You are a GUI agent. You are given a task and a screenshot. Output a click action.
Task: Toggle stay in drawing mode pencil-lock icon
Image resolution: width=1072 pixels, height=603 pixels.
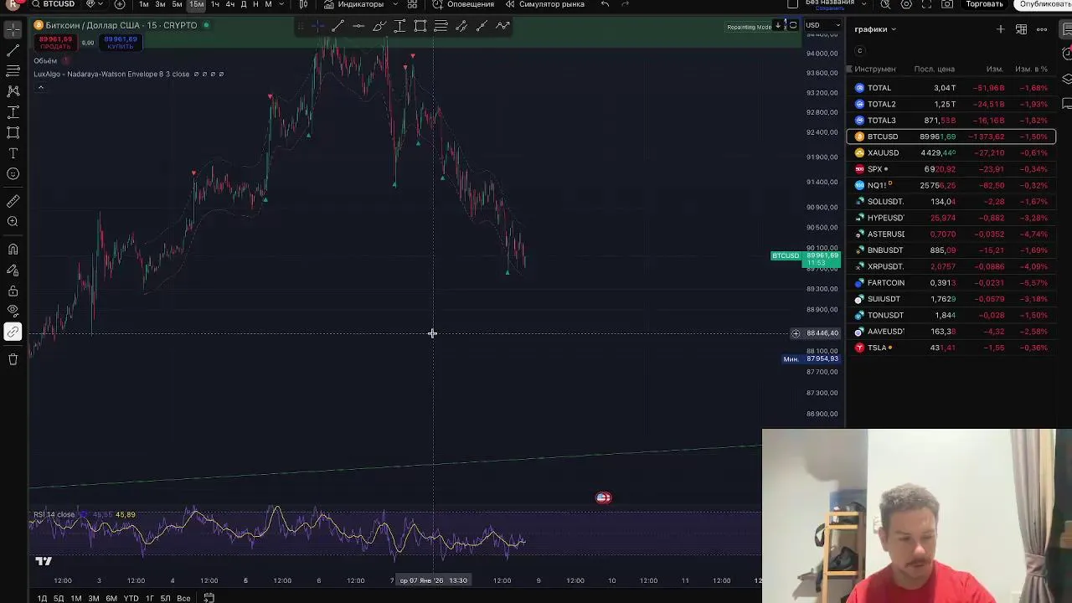pos(13,270)
